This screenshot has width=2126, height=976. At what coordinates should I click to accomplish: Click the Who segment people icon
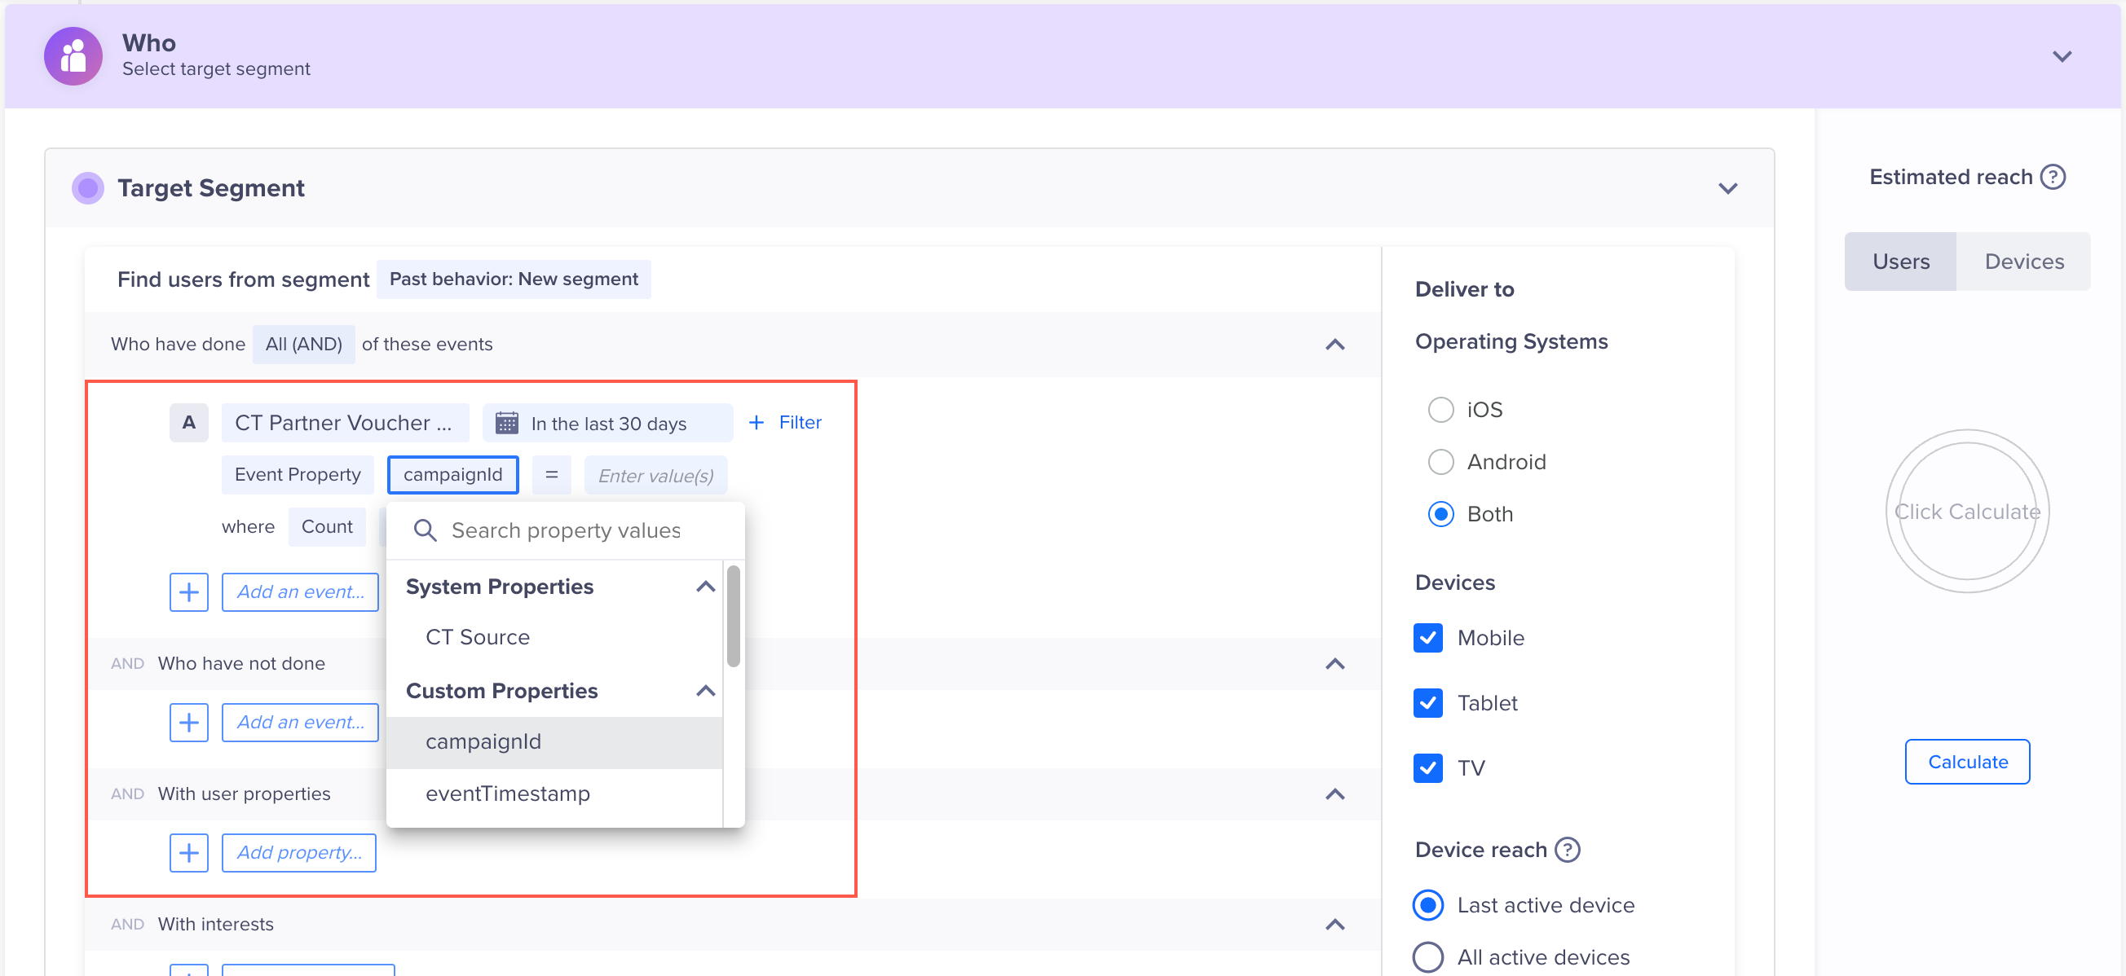(73, 56)
